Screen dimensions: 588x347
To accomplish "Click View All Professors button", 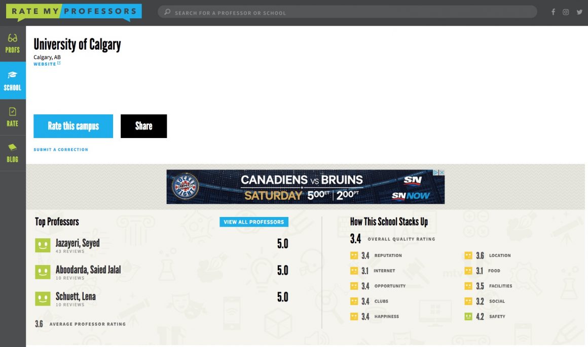I will pyautogui.click(x=253, y=222).
